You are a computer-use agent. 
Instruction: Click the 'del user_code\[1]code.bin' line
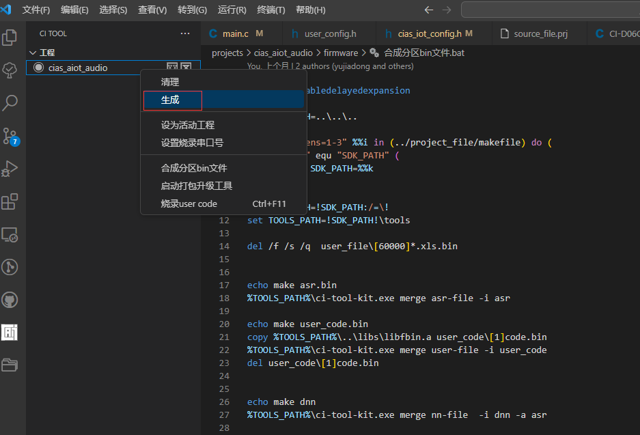pyautogui.click(x=313, y=363)
